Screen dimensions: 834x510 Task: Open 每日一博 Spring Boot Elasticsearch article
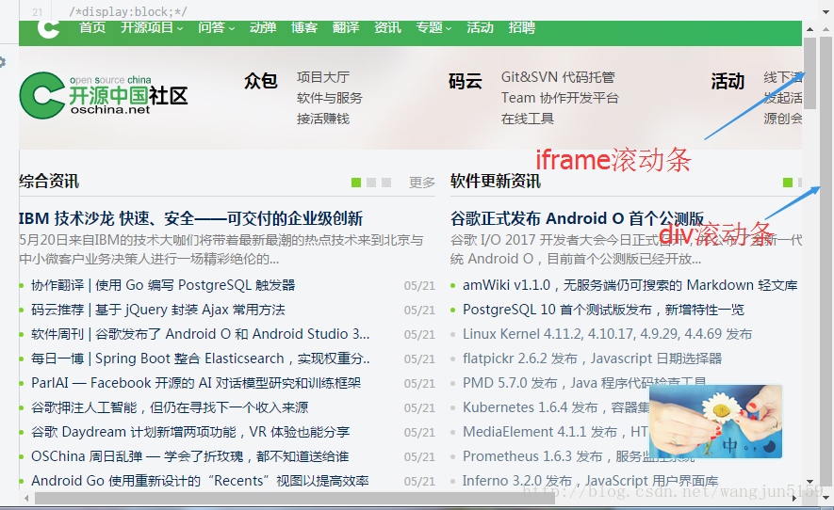pos(201,359)
